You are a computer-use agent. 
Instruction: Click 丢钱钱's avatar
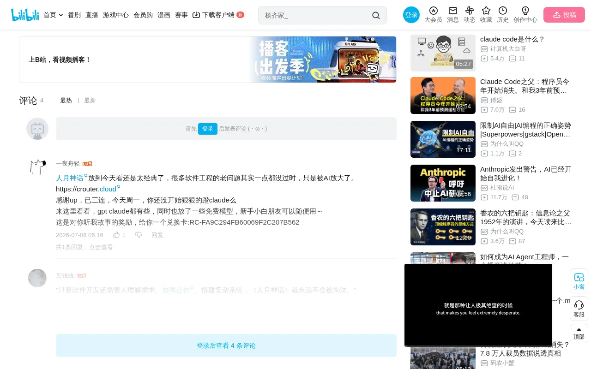pyautogui.click(x=37, y=278)
